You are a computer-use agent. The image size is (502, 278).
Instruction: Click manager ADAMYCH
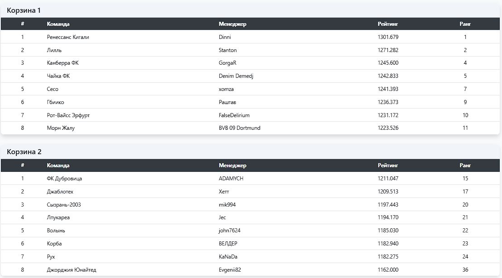pyautogui.click(x=231, y=179)
